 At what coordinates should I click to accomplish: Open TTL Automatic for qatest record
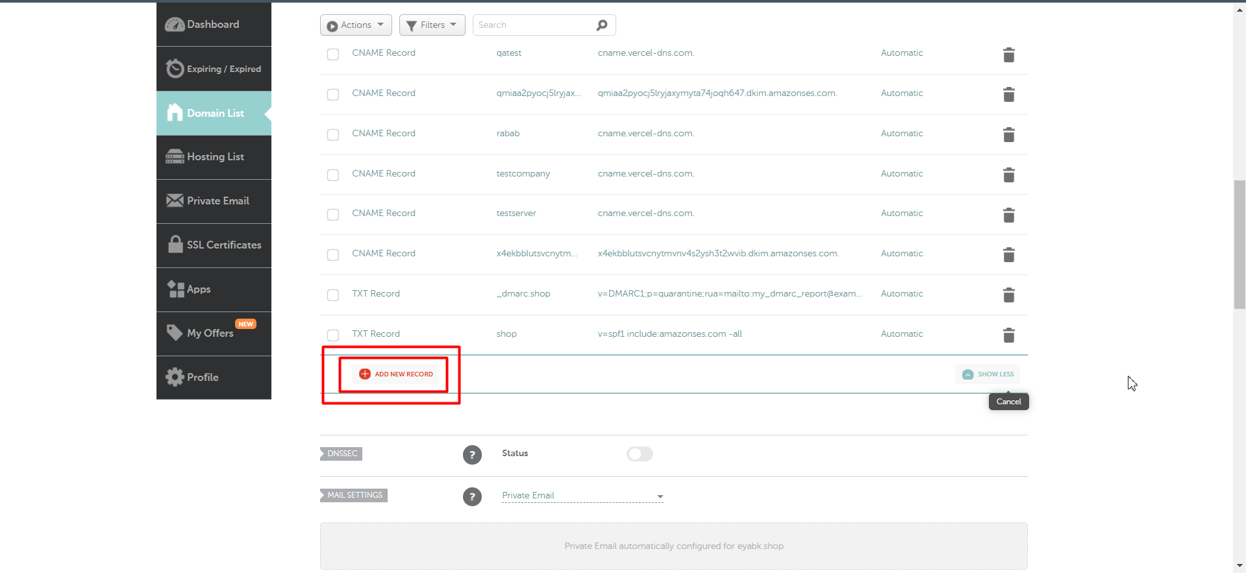(902, 53)
